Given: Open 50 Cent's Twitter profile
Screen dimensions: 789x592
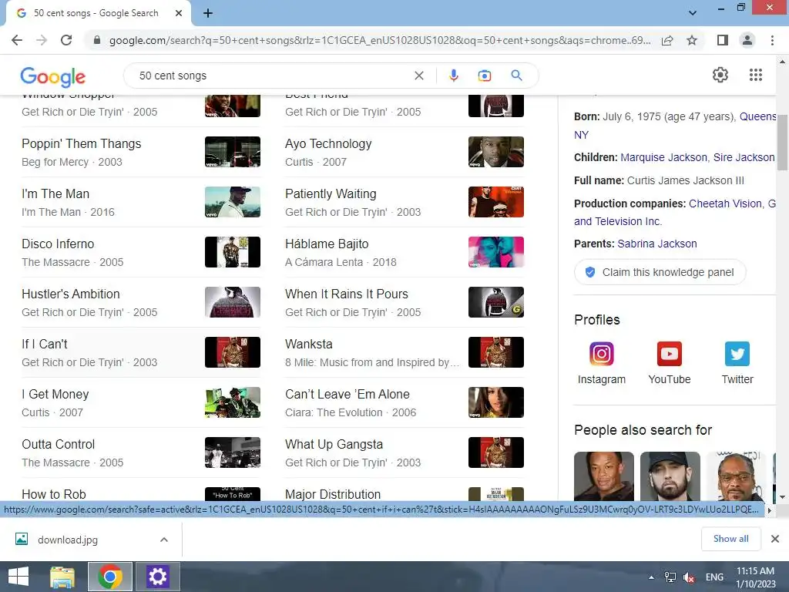Looking at the screenshot, I should coord(737,363).
